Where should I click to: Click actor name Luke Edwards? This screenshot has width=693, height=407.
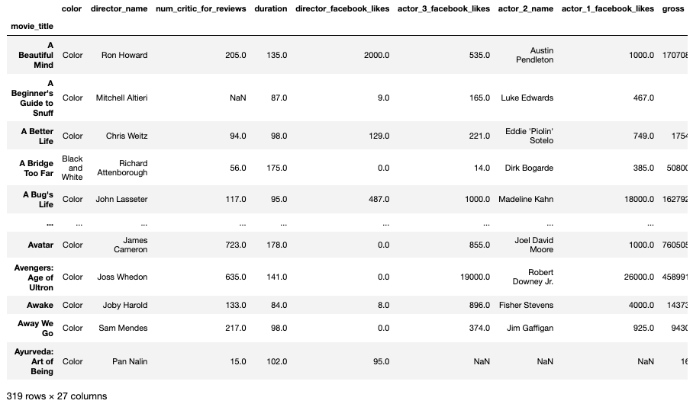pos(527,98)
